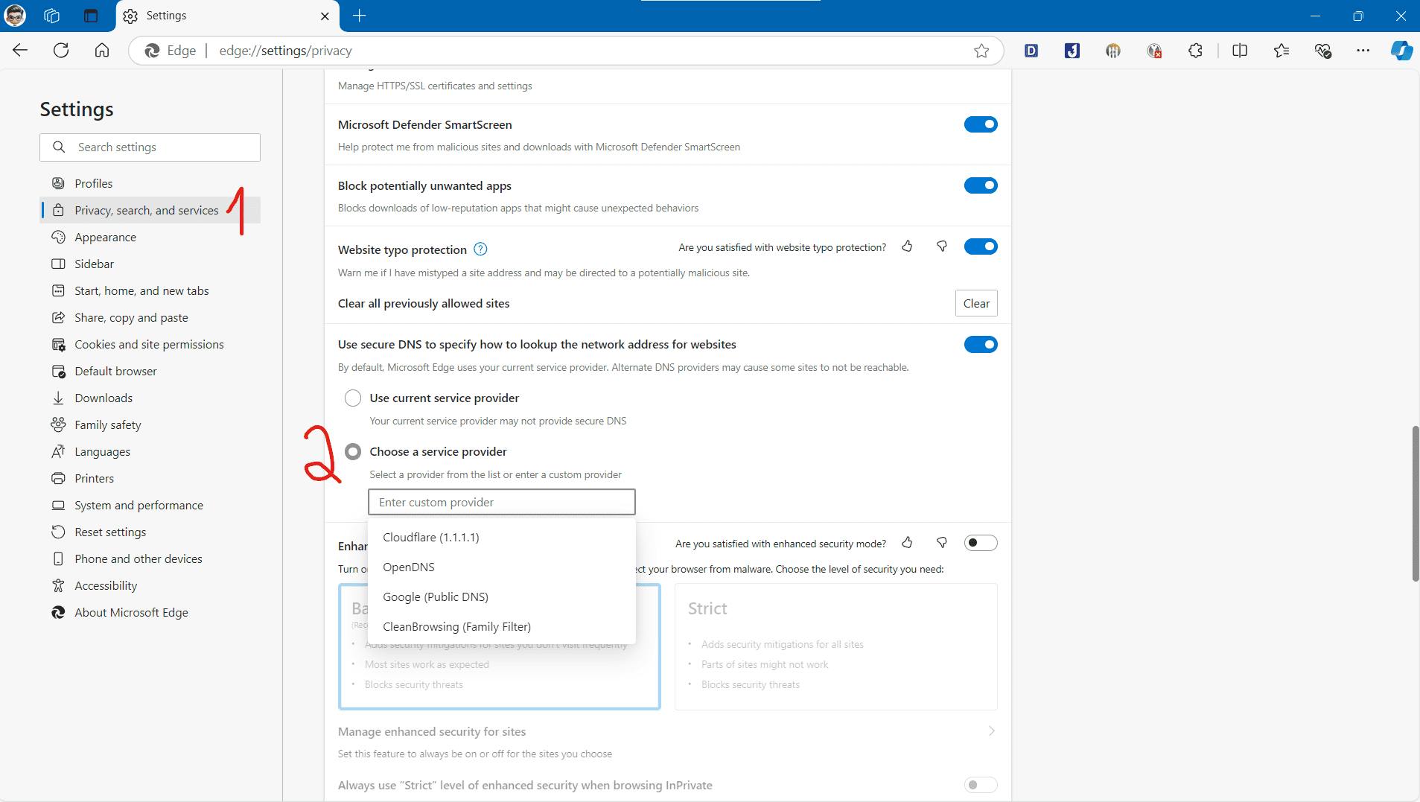Select Choose a service provider radio
1420x802 pixels.
coord(353,451)
